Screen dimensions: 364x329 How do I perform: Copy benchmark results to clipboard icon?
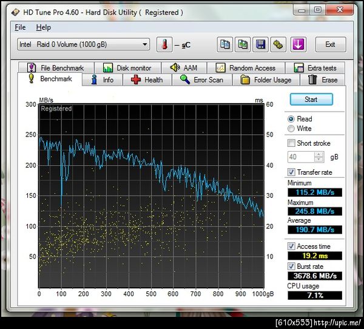coord(225,44)
